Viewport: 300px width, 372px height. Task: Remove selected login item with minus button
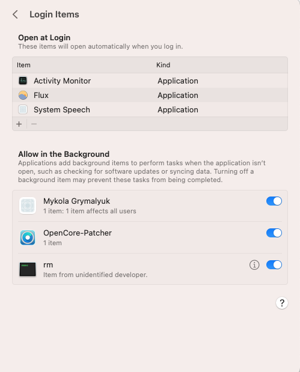(34, 124)
